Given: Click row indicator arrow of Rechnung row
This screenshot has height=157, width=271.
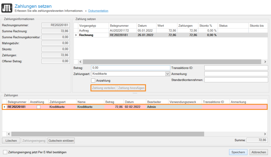Looking at the screenshot, I should [x=76, y=35].
